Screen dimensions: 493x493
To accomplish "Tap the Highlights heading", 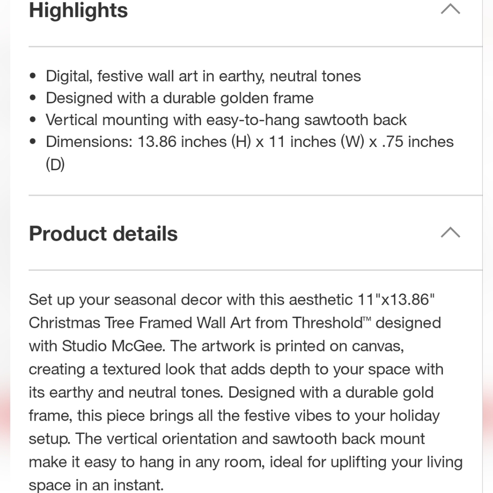I will [x=78, y=10].
